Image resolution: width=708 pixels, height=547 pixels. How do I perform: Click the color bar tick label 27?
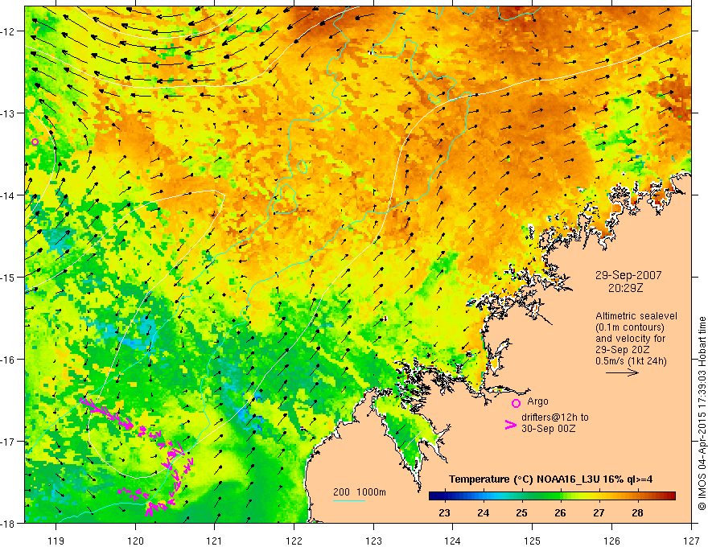[x=599, y=512]
